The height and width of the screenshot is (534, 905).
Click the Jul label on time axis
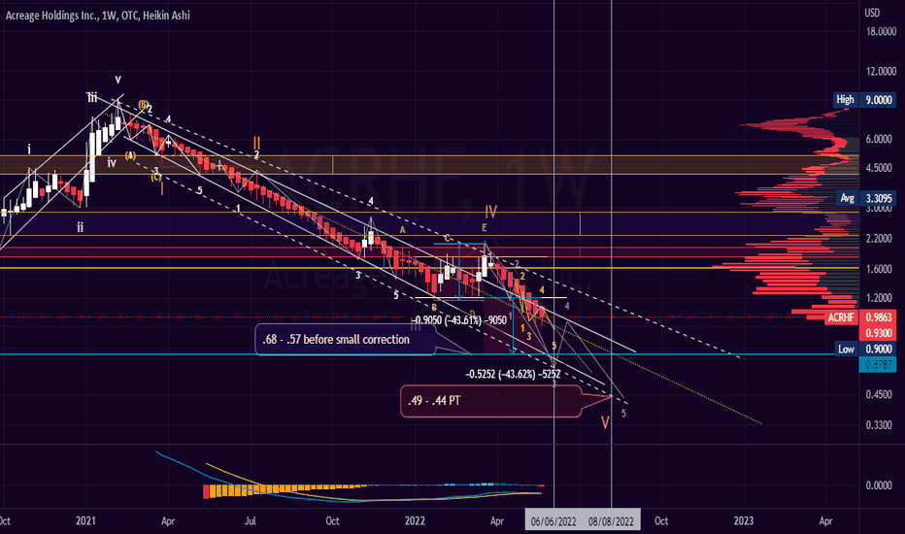250,520
